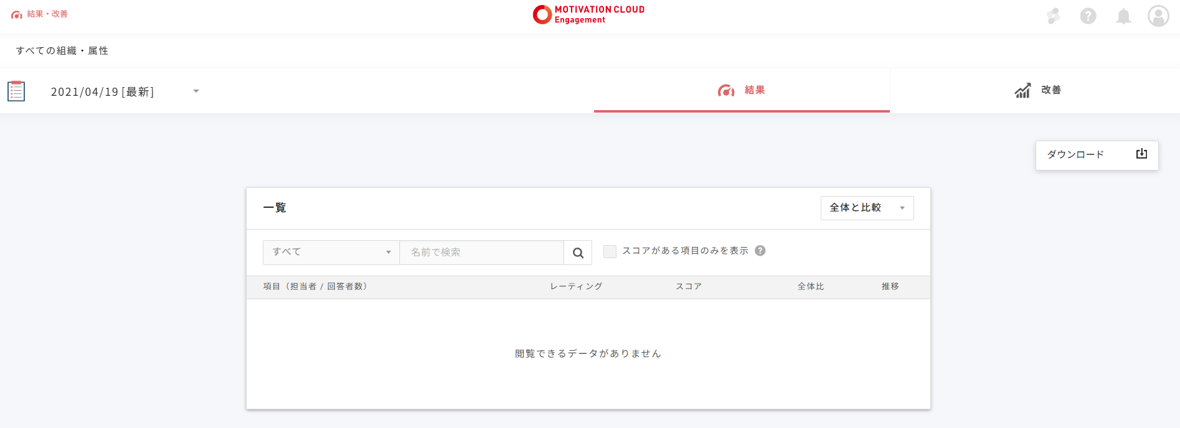The width and height of the screenshot is (1180, 428).
Task: Click the magnifier search icon button
Action: tap(578, 253)
